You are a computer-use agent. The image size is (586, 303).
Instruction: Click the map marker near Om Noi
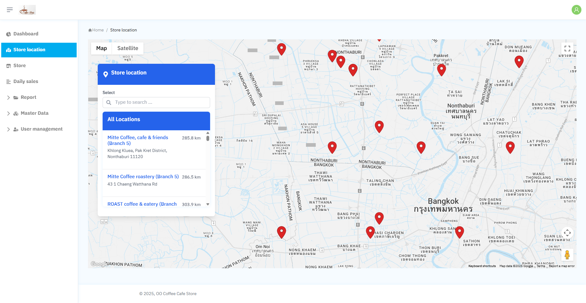(282, 232)
